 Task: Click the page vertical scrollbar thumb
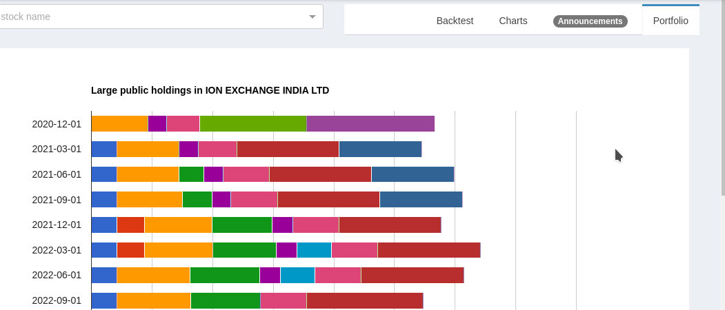tap(723, 97)
